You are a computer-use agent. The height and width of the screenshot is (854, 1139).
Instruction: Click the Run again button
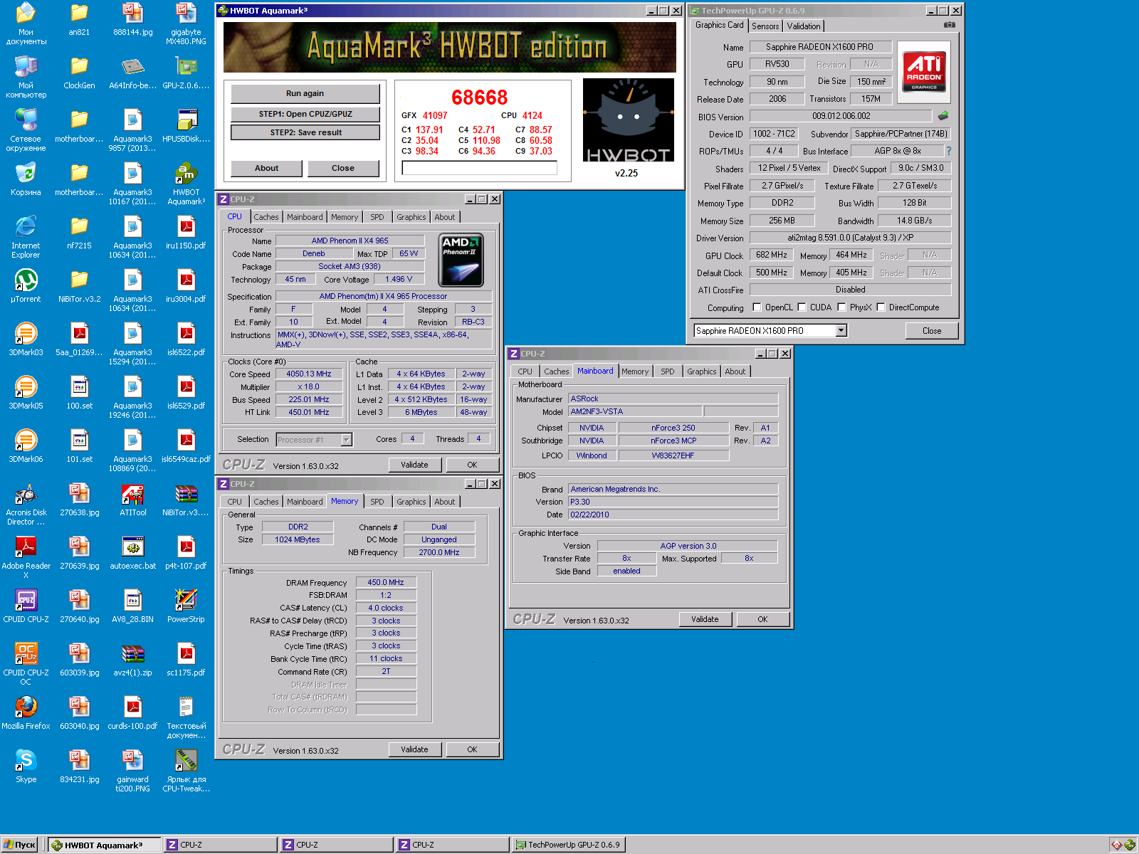(305, 93)
